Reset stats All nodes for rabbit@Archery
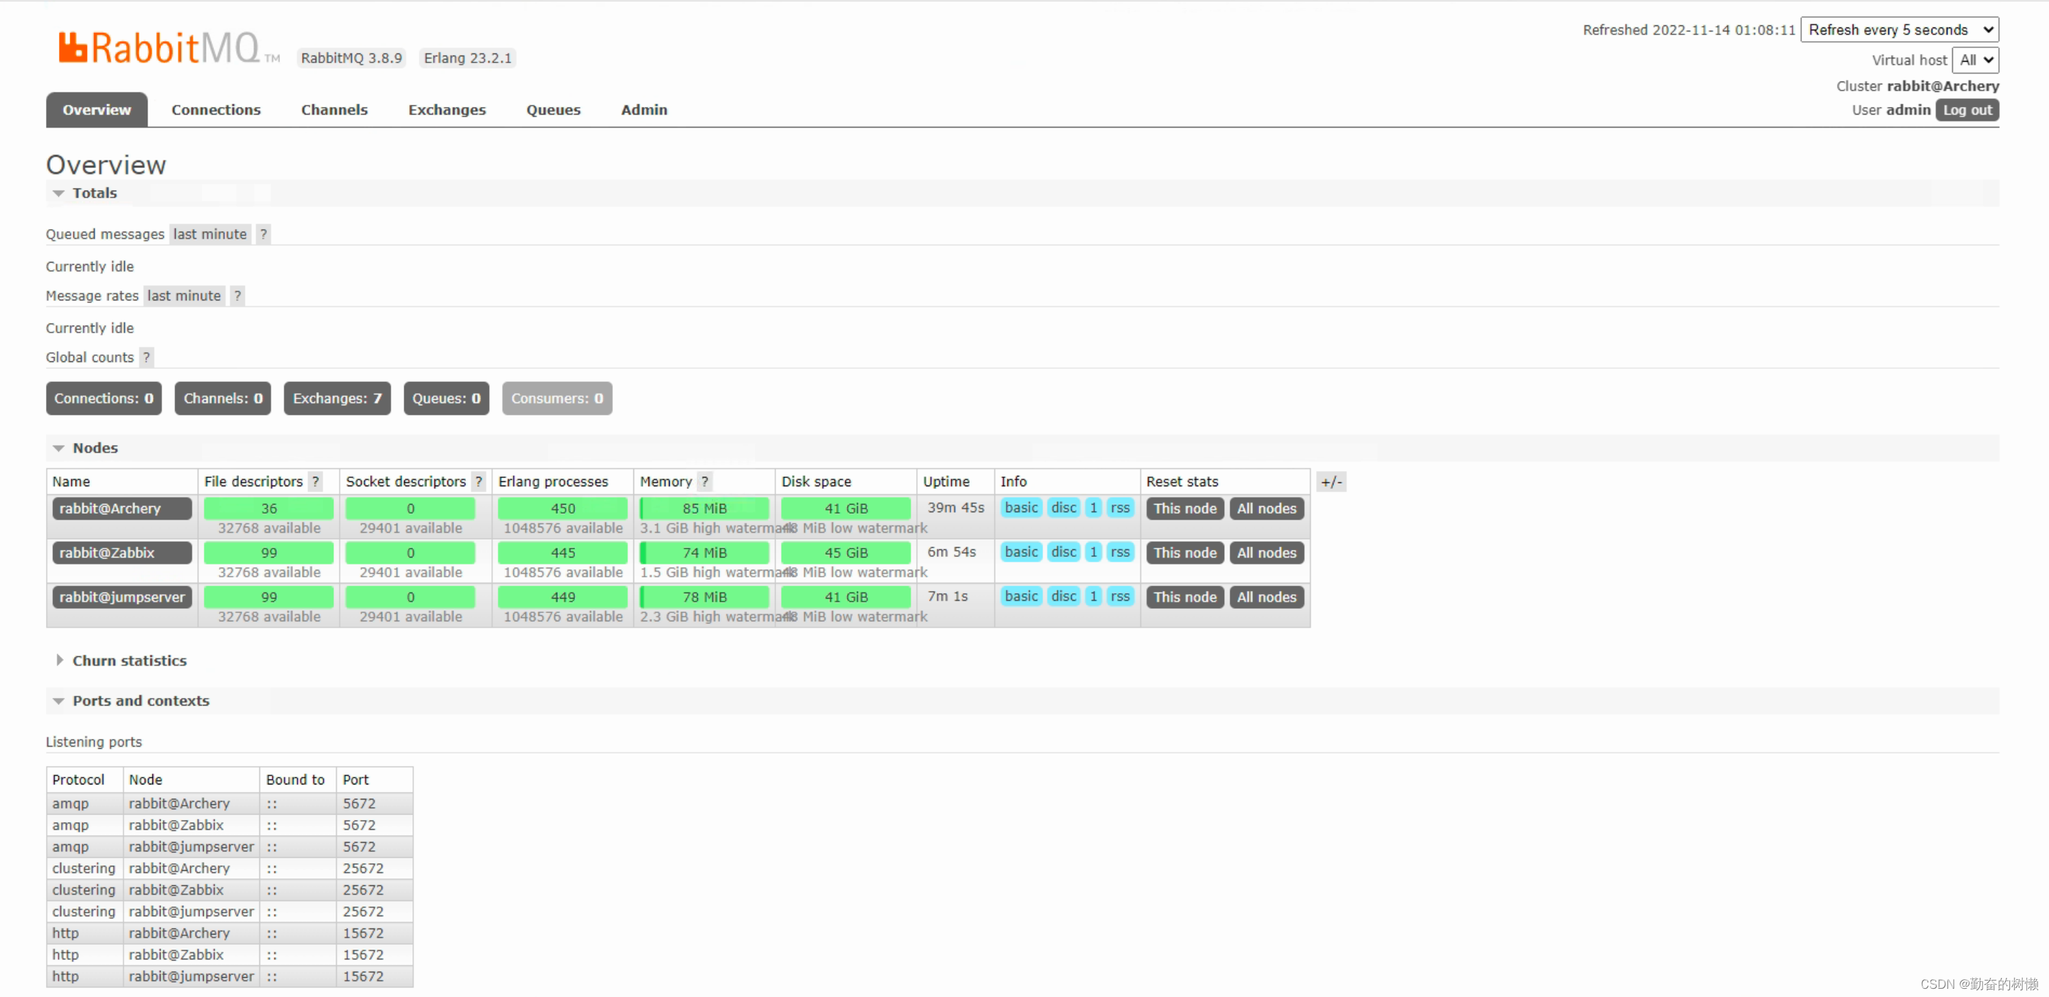 [1266, 509]
